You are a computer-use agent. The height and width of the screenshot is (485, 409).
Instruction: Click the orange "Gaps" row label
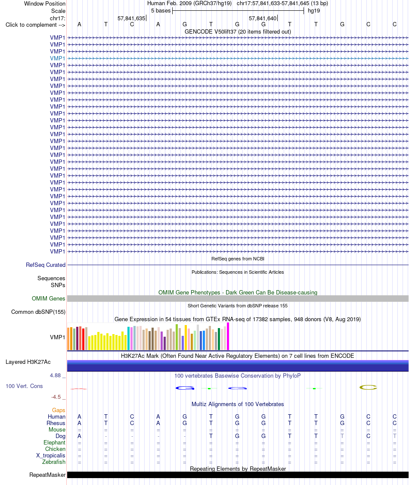coord(59,410)
